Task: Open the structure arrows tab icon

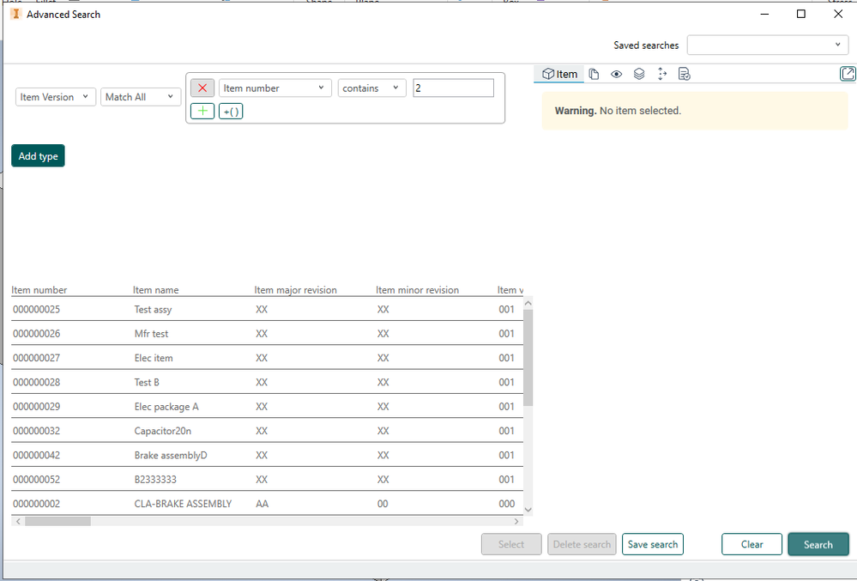Action: coord(662,74)
